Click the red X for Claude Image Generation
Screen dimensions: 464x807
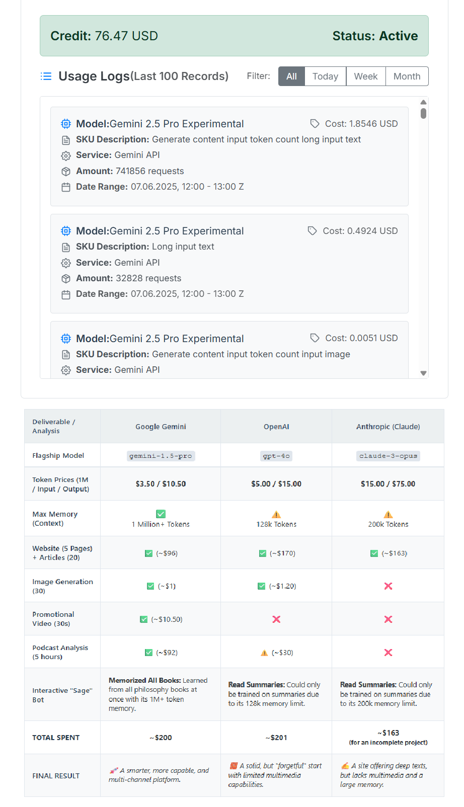click(x=388, y=586)
